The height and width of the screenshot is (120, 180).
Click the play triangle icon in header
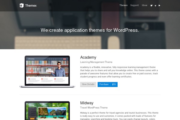click(159, 5)
